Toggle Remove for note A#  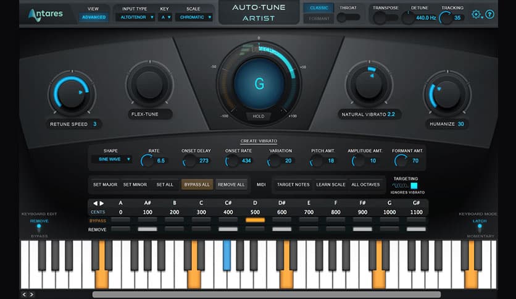click(148, 229)
